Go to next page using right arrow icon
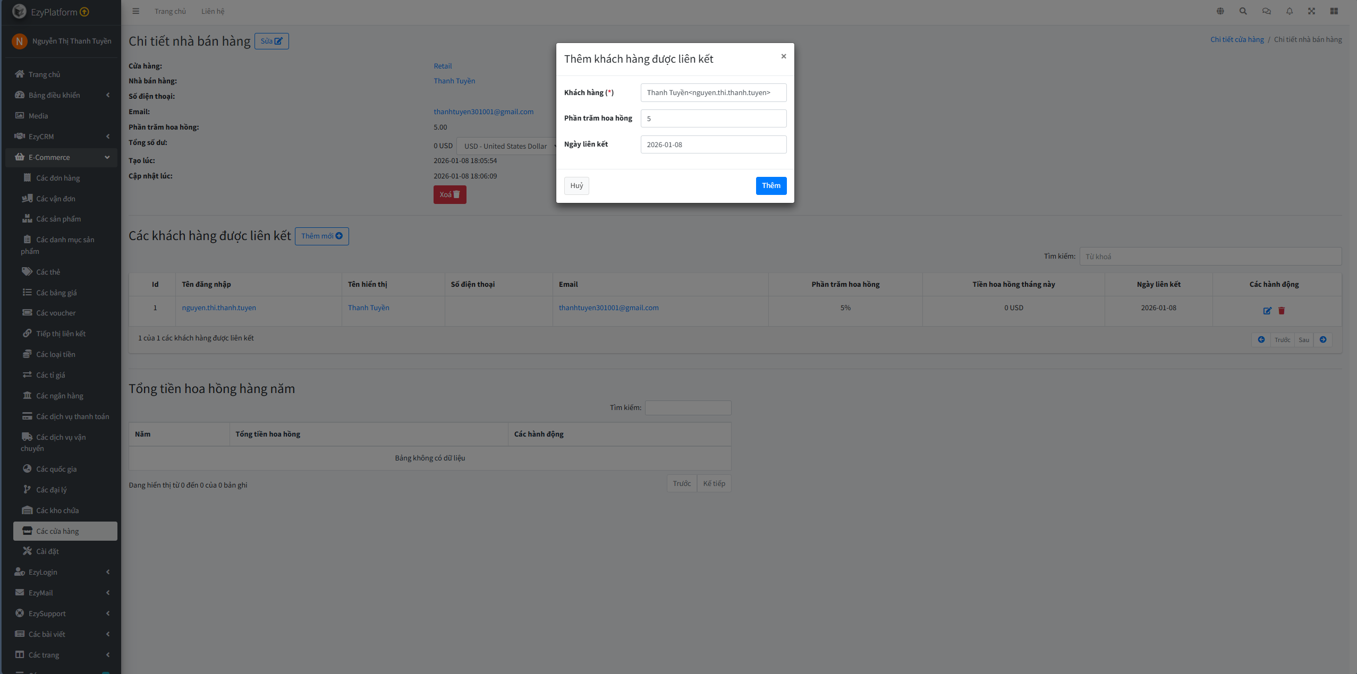1357x674 pixels. click(x=1323, y=340)
